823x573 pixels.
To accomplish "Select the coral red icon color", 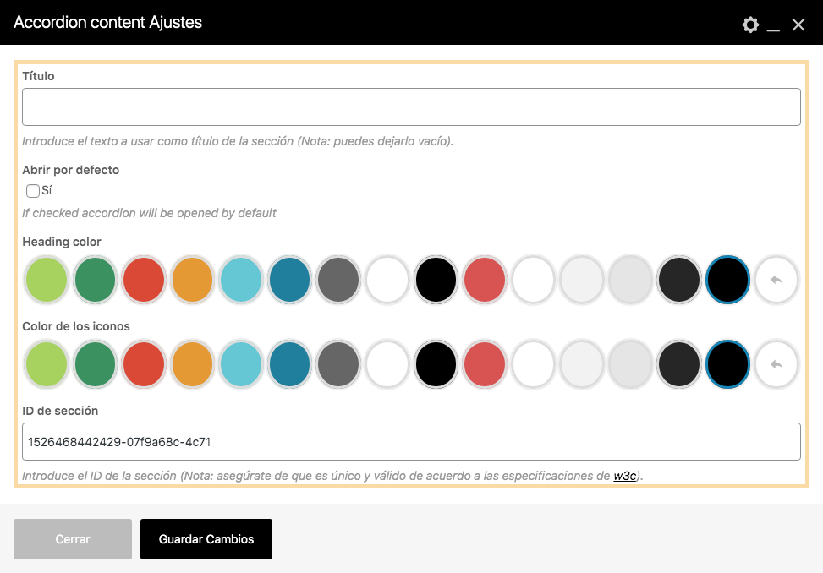I will [484, 364].
